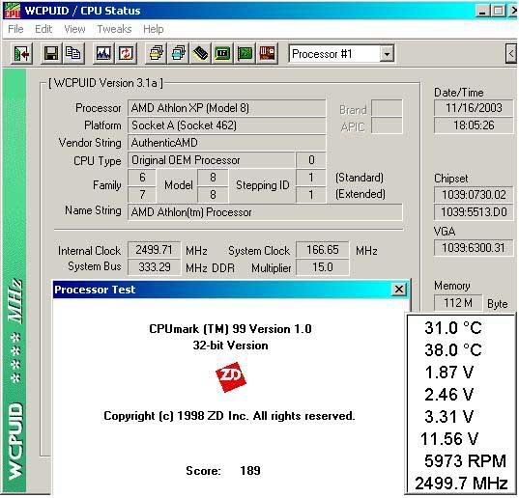Click the extended Family value 7
The image size is (519, 498).
coord(142,194)
